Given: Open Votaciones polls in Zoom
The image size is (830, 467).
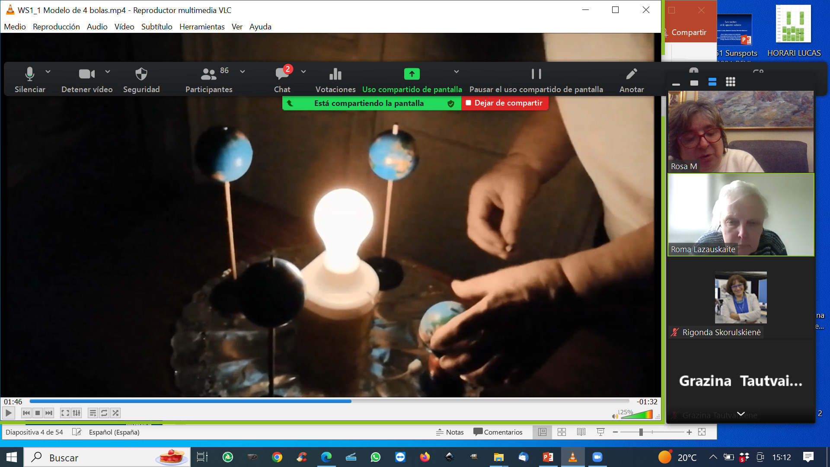Looking at the screenshot, I should coord(335,80).
